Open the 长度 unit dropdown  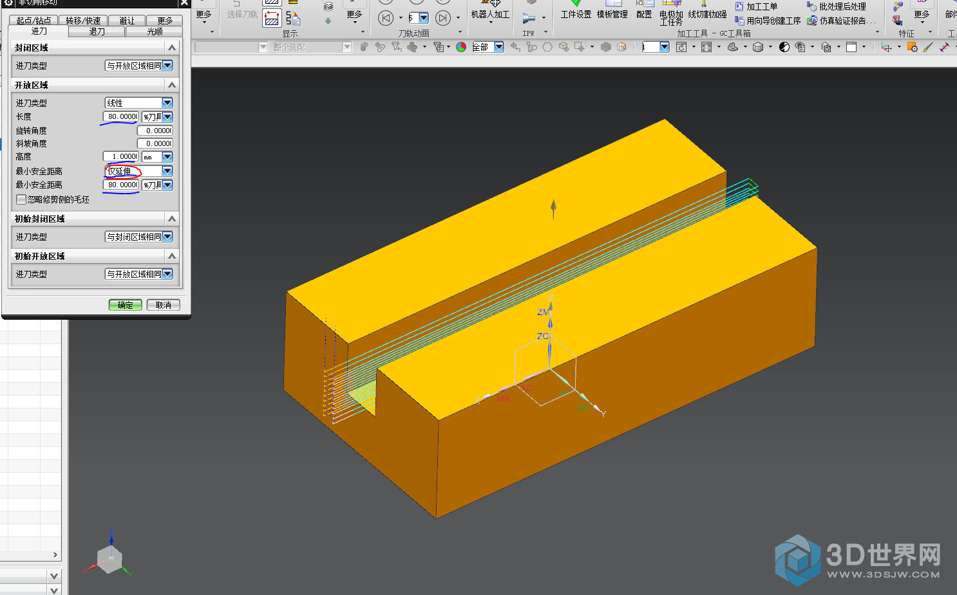tap(157, 116)
